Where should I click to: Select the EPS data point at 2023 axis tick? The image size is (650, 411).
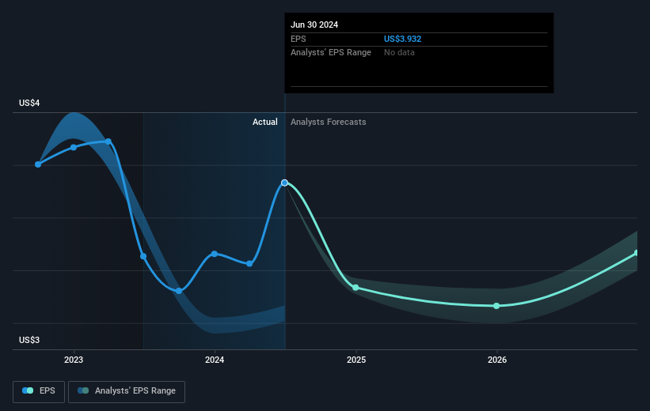coord(74,147)
